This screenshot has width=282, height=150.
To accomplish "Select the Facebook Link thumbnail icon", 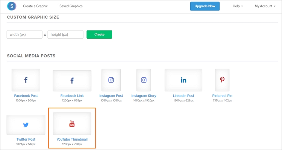I will click(x=72, y=81).
